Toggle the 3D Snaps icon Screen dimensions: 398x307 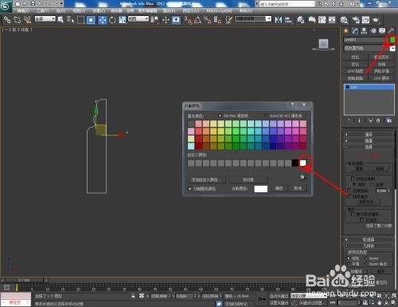(188, 20)
